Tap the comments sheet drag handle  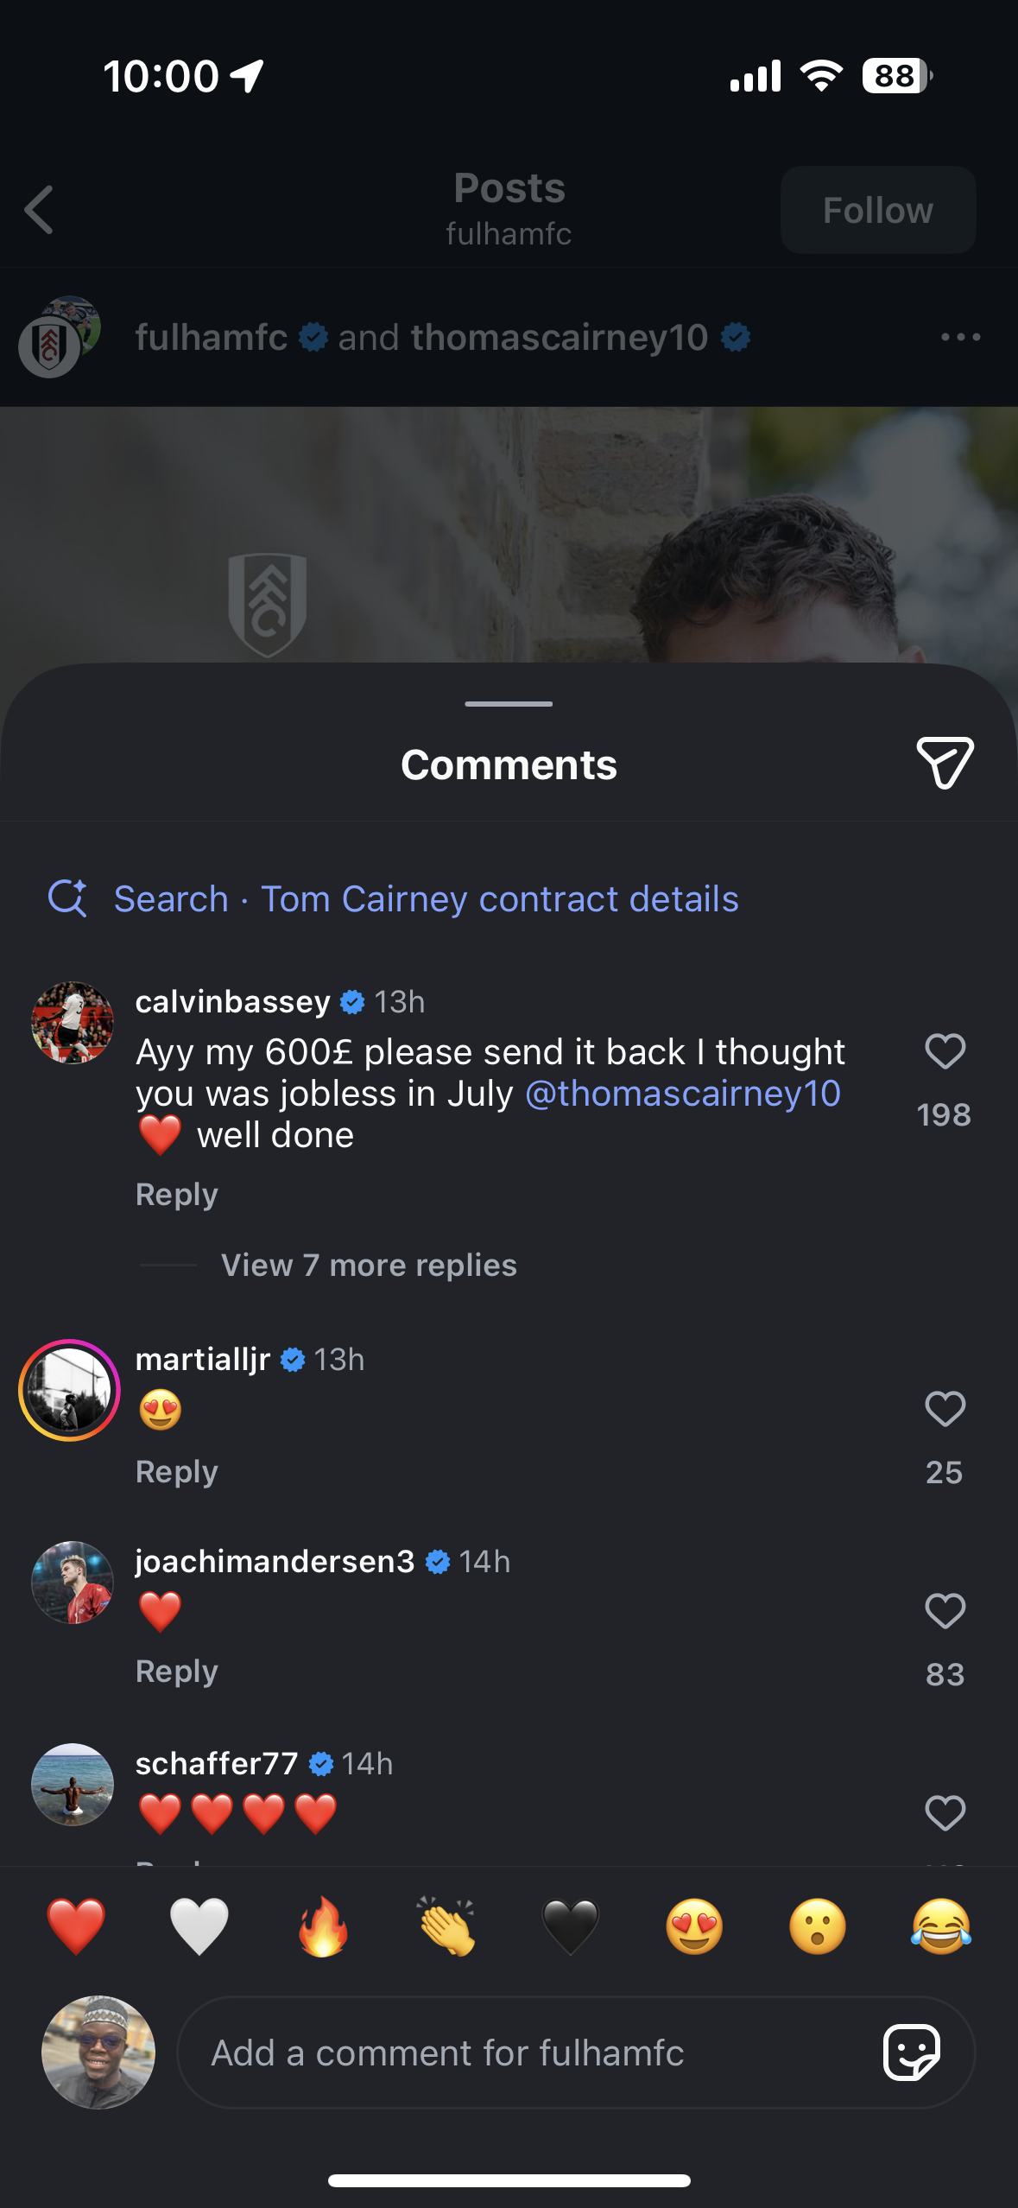509,704
